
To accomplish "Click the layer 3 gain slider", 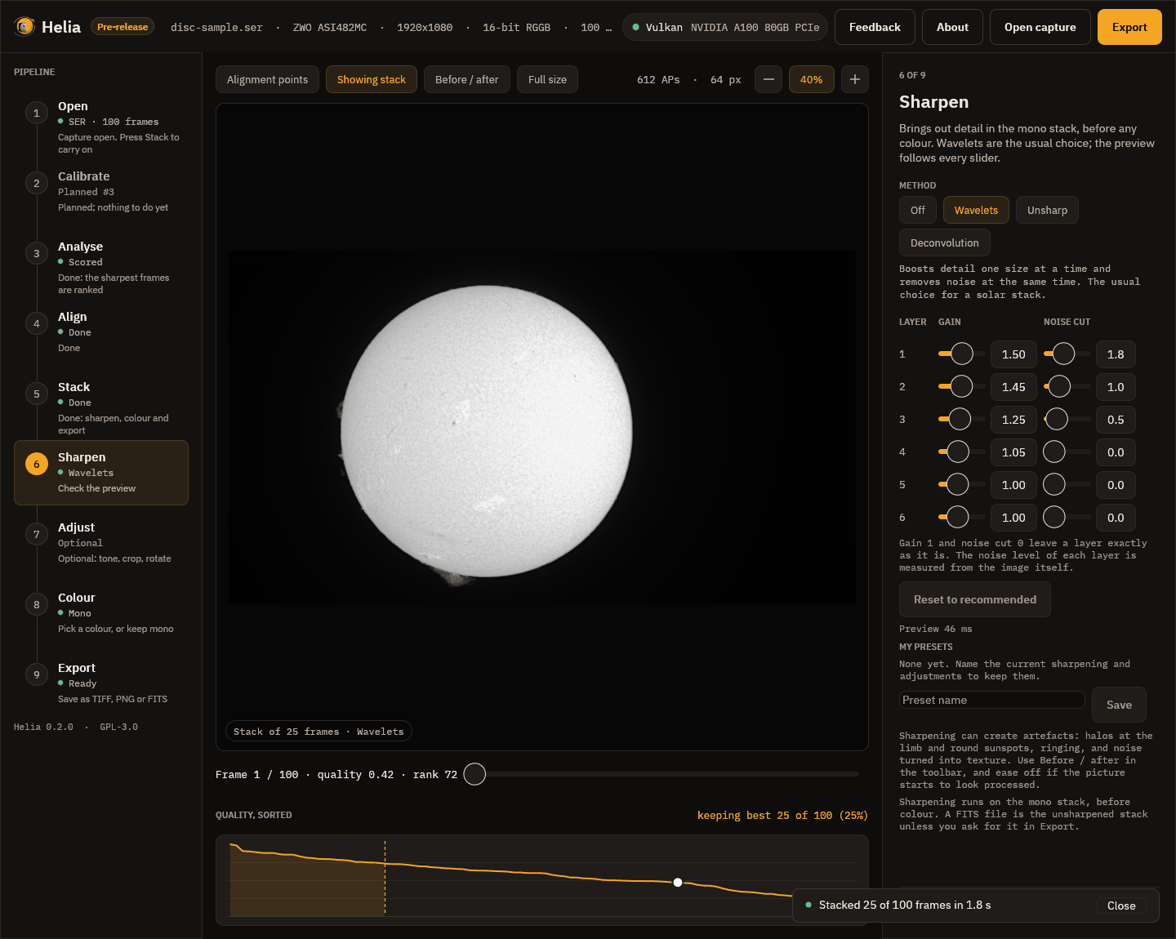I will [961, 419].
